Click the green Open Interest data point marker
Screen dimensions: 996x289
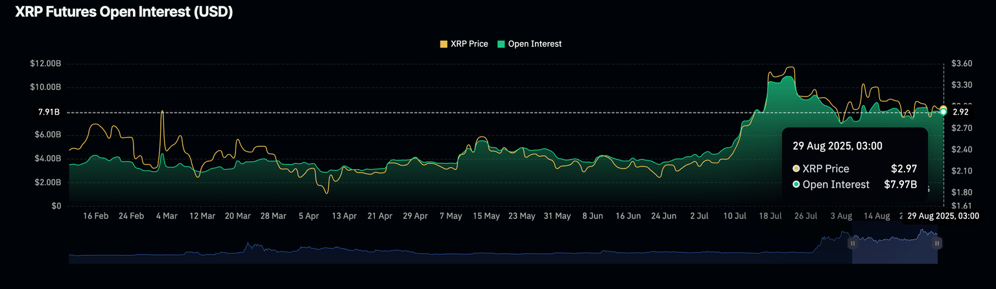tap(943, 112)
